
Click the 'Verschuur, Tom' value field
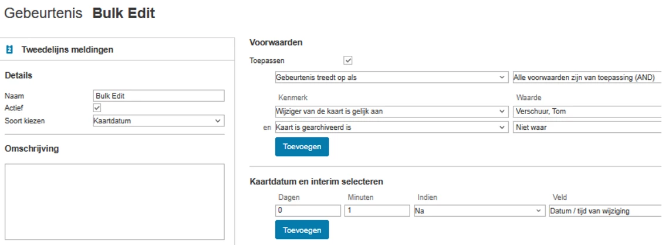(x=587, y=111)
